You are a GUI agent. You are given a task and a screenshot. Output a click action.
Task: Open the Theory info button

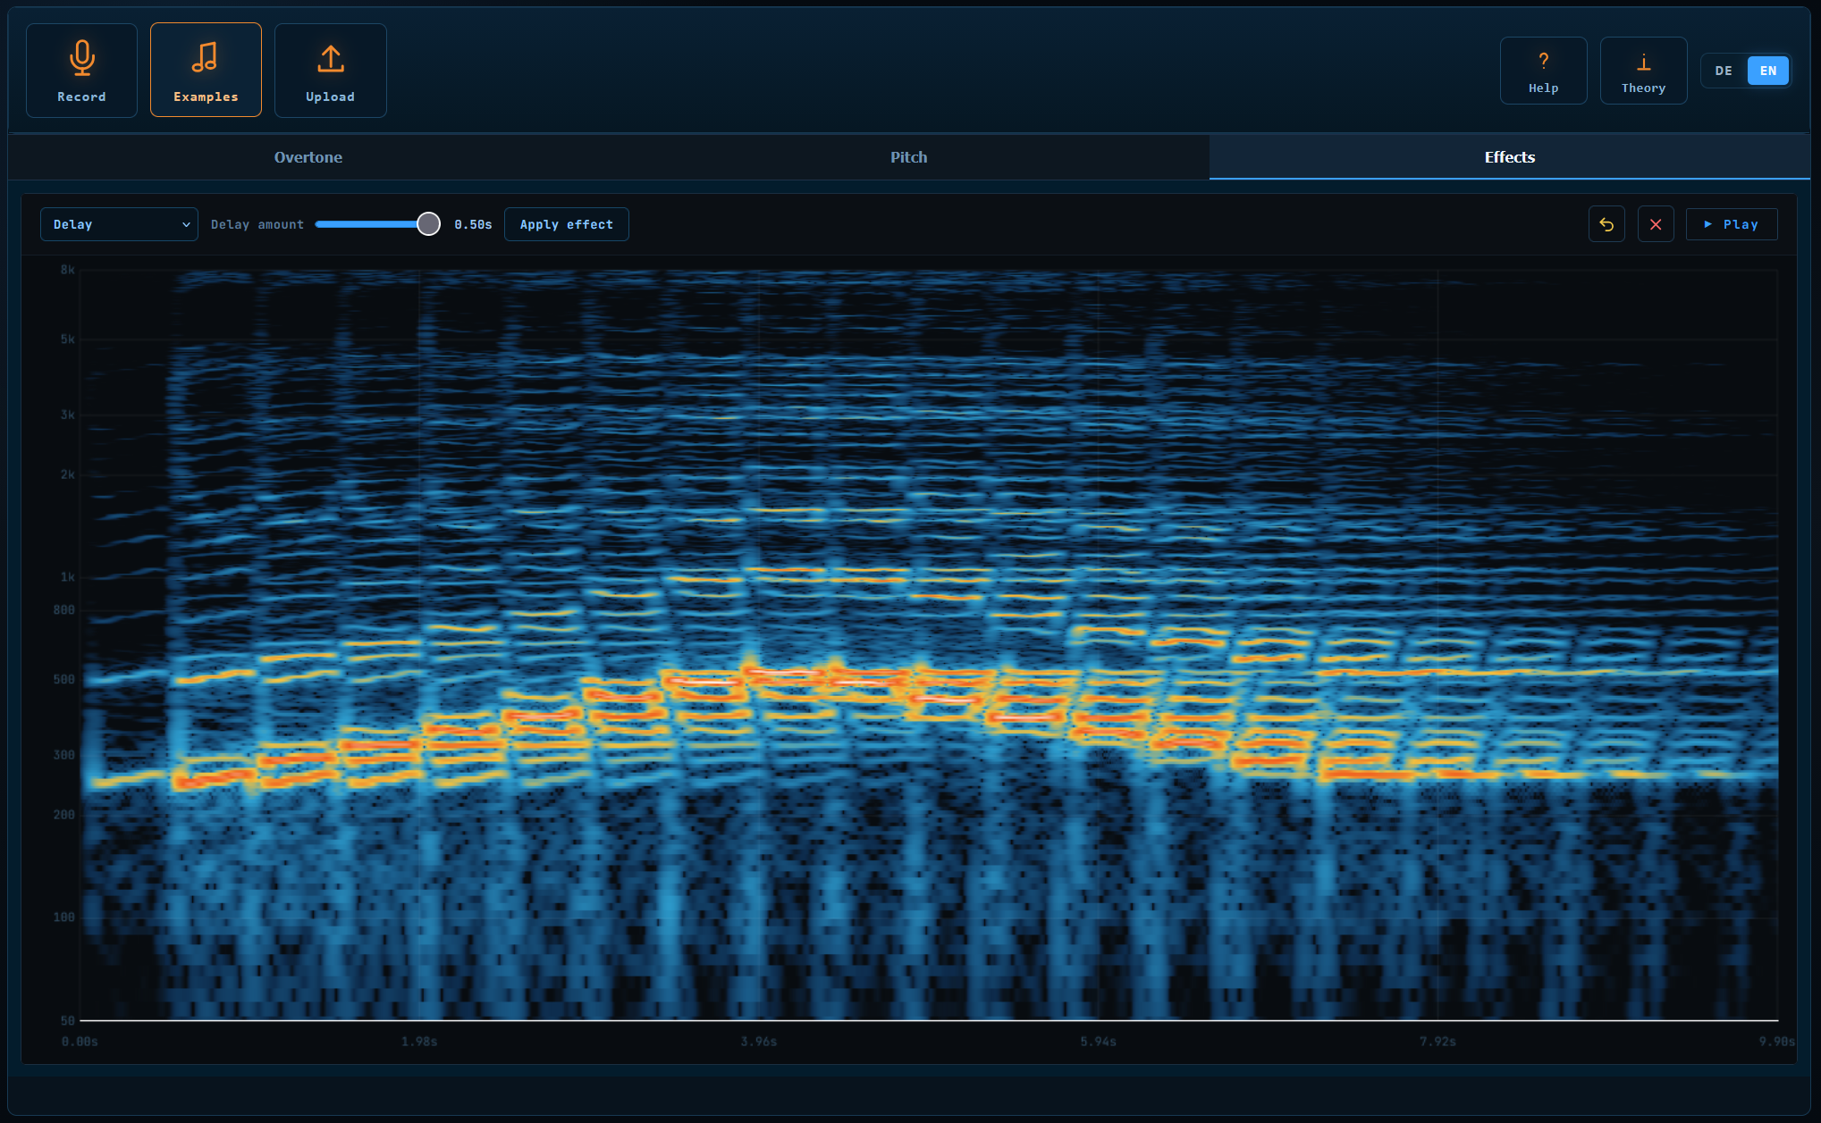click(1643, 71)
